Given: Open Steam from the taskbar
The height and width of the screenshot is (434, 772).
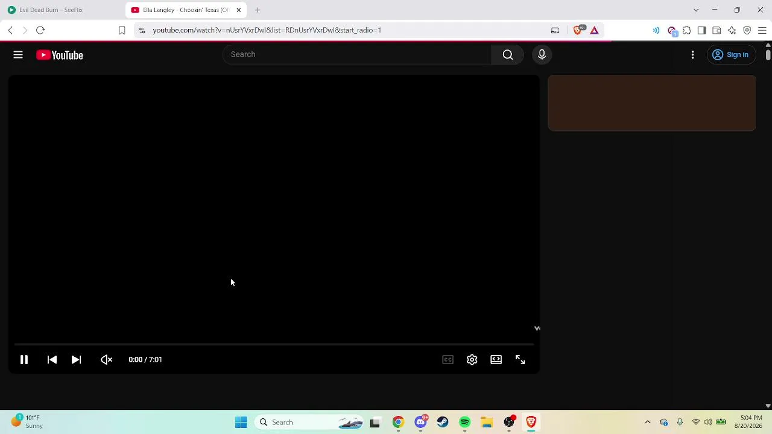Looking at the screenshot, I should (x=443, y=423).
